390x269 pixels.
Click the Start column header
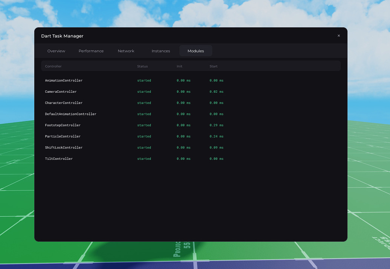tap(213, 66)
